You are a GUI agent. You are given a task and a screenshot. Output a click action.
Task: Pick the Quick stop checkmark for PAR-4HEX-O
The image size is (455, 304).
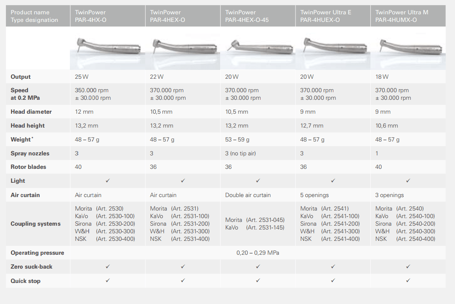[x=183, y=280]
